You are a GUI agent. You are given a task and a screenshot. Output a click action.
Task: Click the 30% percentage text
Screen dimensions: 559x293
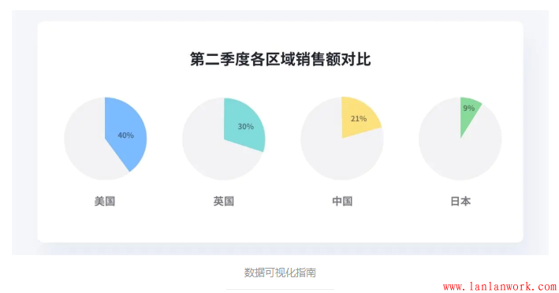[246, 126]
